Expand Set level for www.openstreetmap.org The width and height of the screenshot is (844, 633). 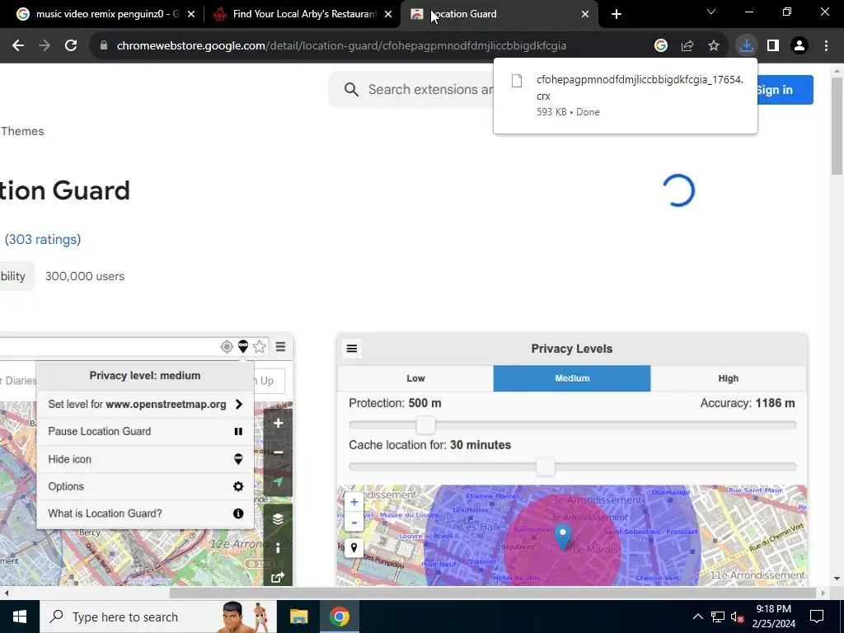click(145, 404)
